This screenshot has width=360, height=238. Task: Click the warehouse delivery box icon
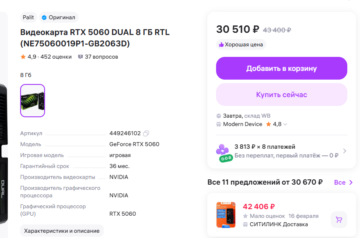click(x=219, y=116)
